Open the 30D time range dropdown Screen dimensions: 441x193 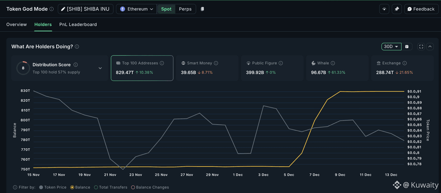[x=391, y=47]
